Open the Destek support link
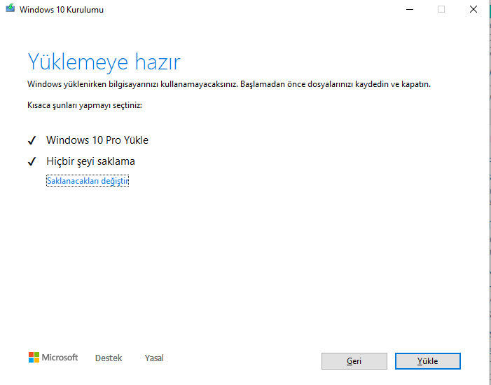491x385 pixels. (x=109, y=358)
